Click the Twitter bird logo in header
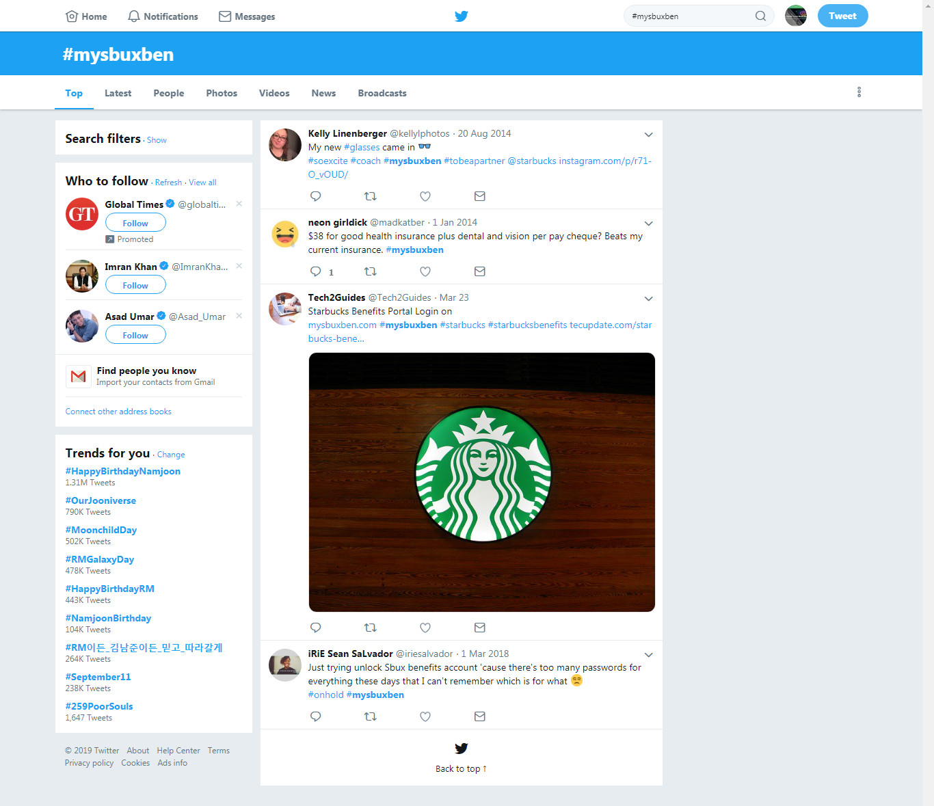 click(x=462, y=16)
